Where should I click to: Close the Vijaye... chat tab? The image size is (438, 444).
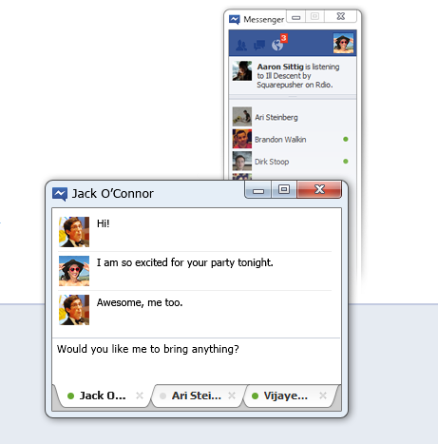point(323,396)
